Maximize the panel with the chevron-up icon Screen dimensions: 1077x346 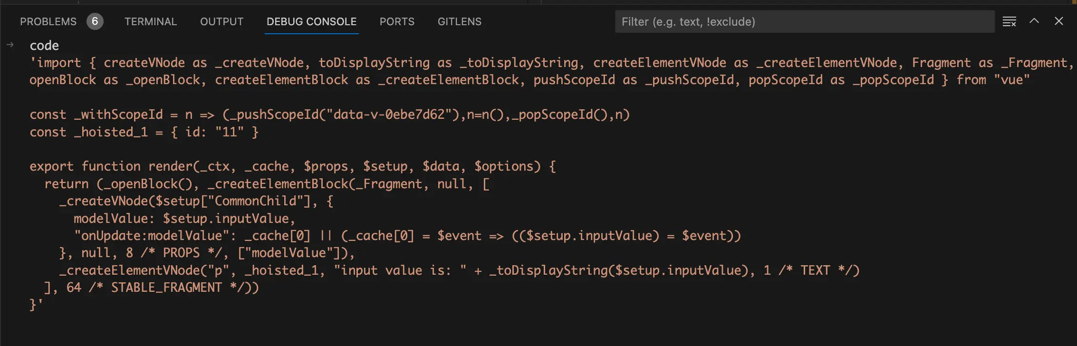tap(1034, 21)
